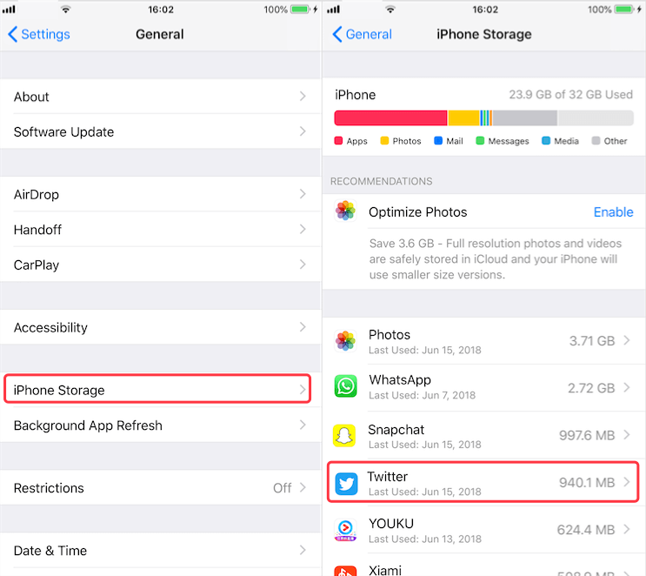Go back to Settings
The height and width of the screenshot is (576, 646).
(x=39, y=34)
